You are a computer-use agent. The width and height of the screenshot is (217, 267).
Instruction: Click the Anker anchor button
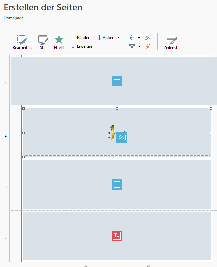pos(105,38)
